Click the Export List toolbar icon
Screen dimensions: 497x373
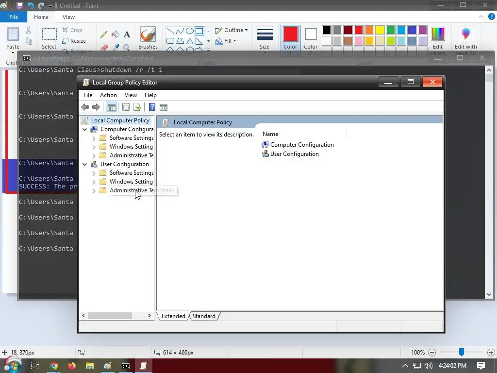click(137, 107)
